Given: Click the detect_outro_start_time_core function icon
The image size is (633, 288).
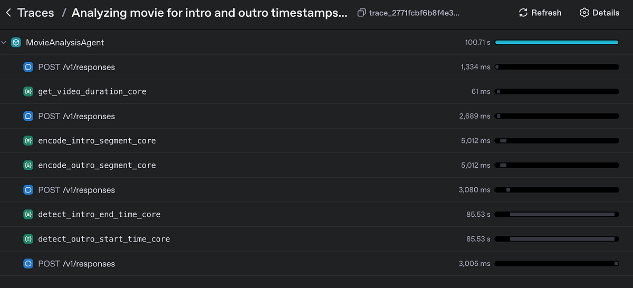Looking at the screenshot, I should coord(28,239).
